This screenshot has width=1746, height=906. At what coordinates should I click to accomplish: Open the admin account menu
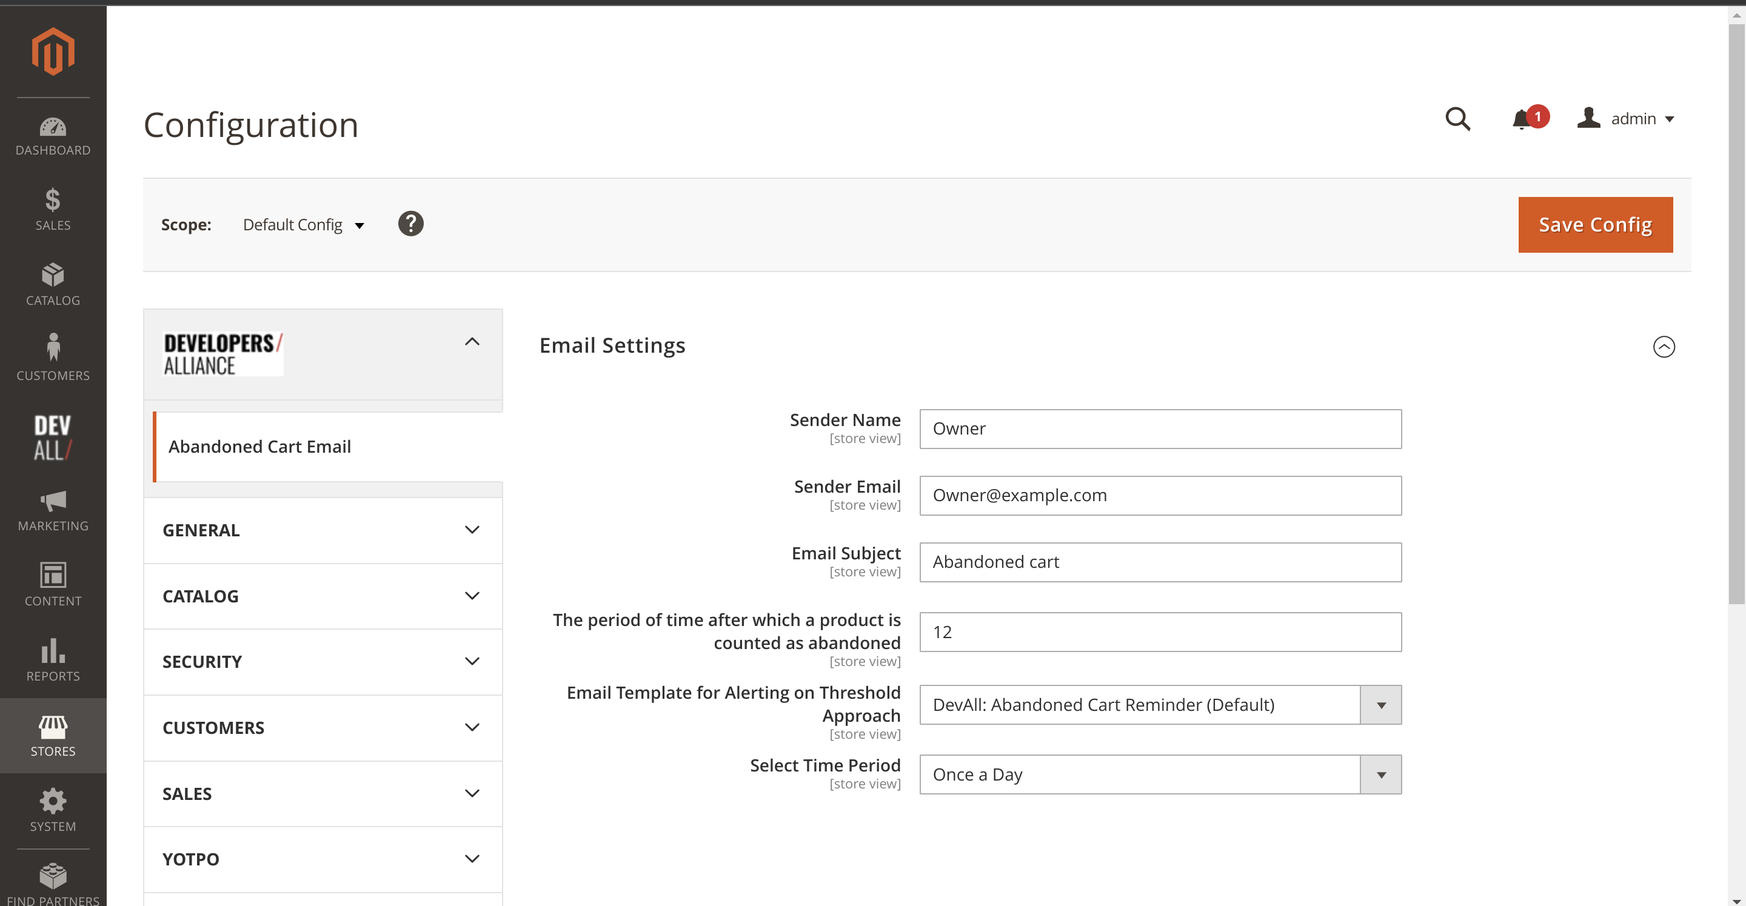tap(1627, 119)
